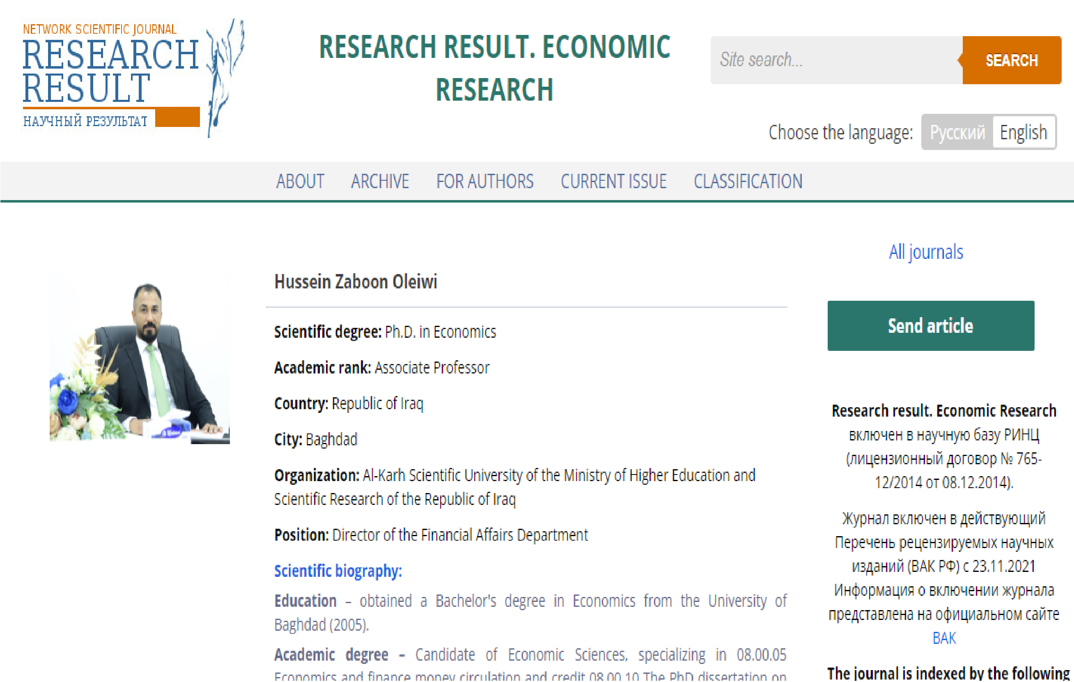The image size is (1074, 682).
Task: Go to FOR AUTHORS section
Action: point(484,182)
